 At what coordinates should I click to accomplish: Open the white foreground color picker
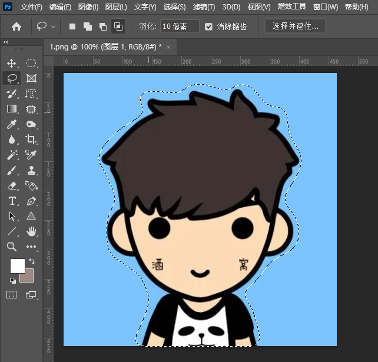[x=17, y=266]
